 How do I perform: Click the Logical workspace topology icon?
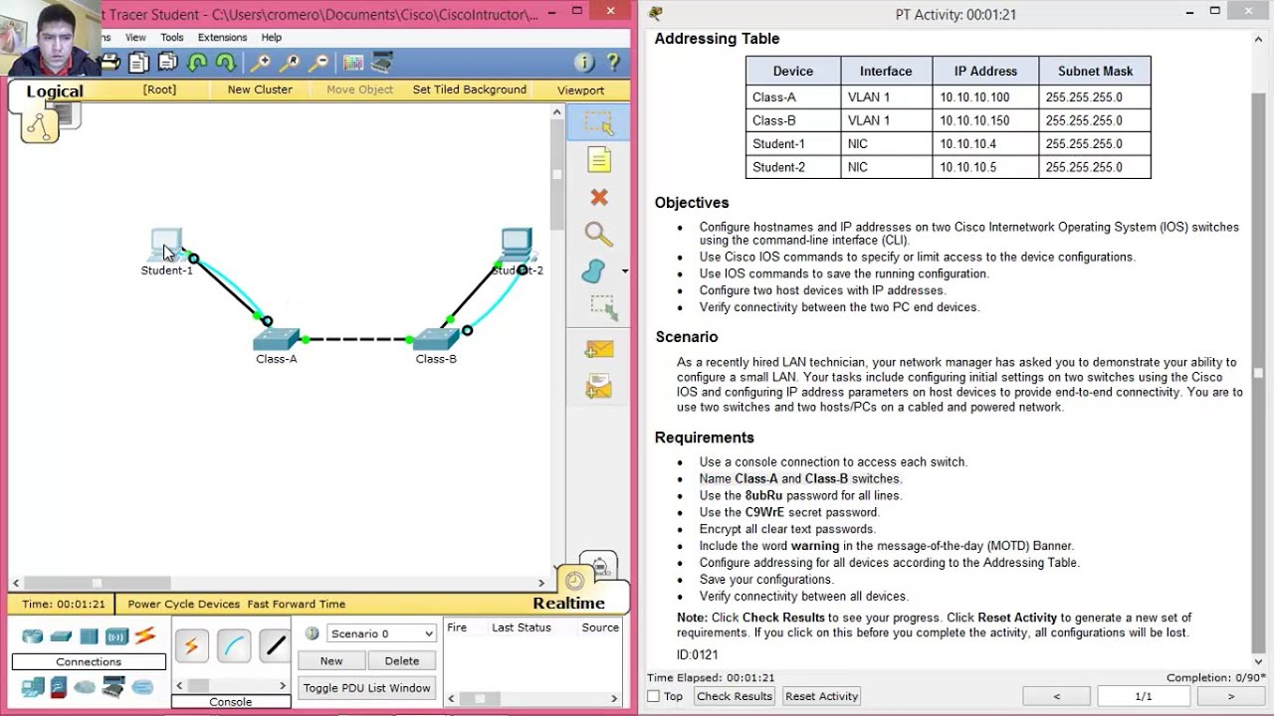pos(40,125)
